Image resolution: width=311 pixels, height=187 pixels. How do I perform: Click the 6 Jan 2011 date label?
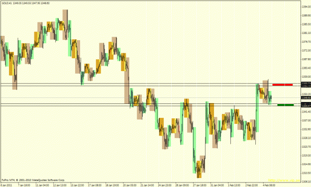[x=6, y=185]
